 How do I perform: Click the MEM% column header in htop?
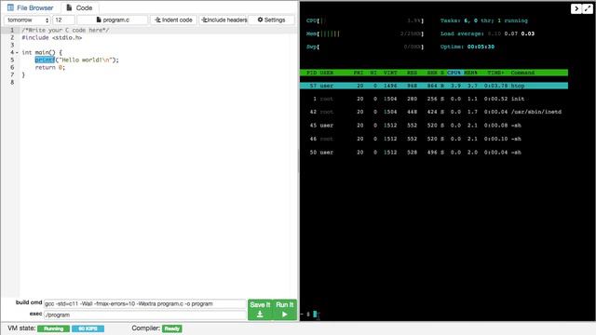click(470, 73)
